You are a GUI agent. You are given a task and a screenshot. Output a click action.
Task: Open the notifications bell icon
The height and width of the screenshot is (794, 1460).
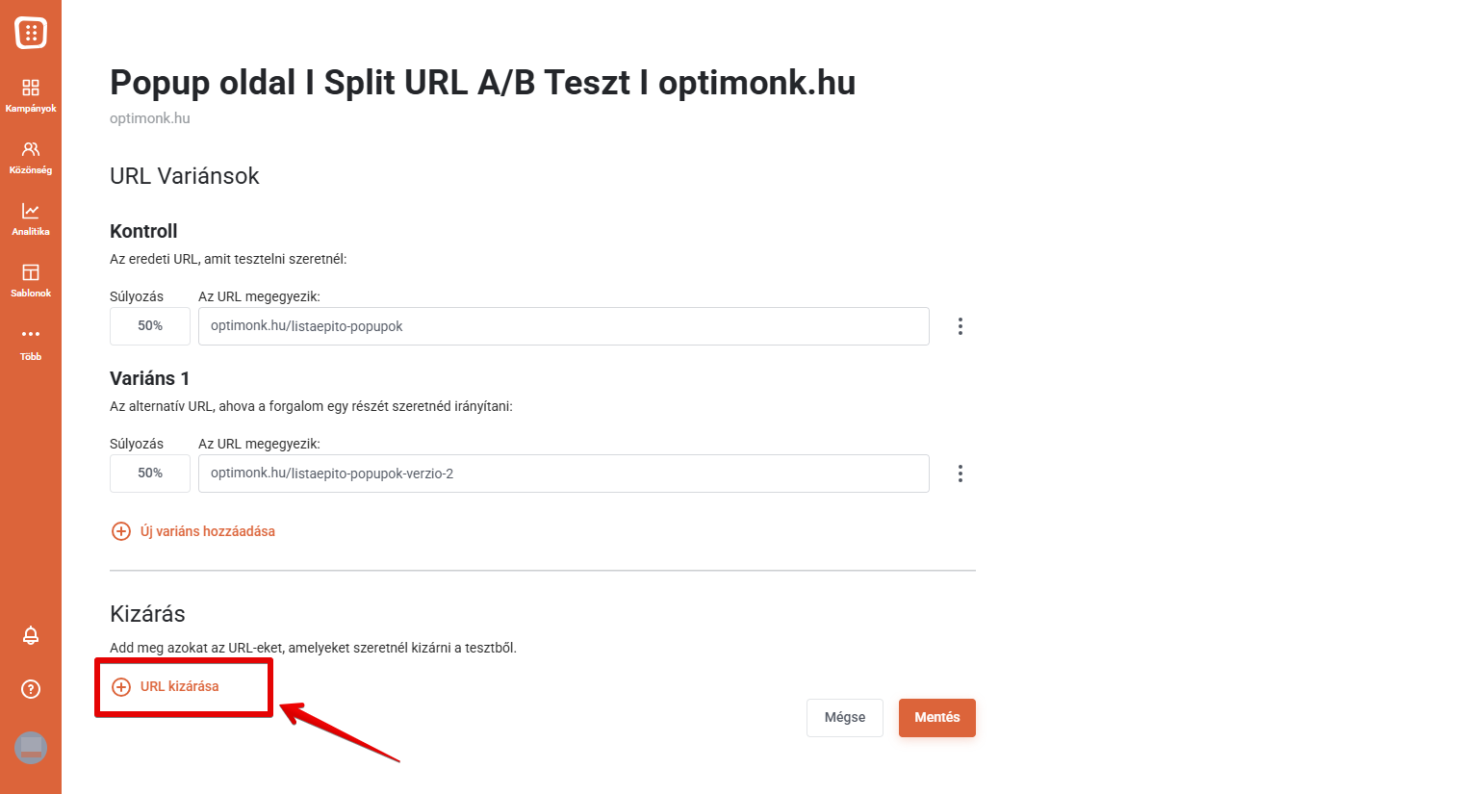(31, 635)
